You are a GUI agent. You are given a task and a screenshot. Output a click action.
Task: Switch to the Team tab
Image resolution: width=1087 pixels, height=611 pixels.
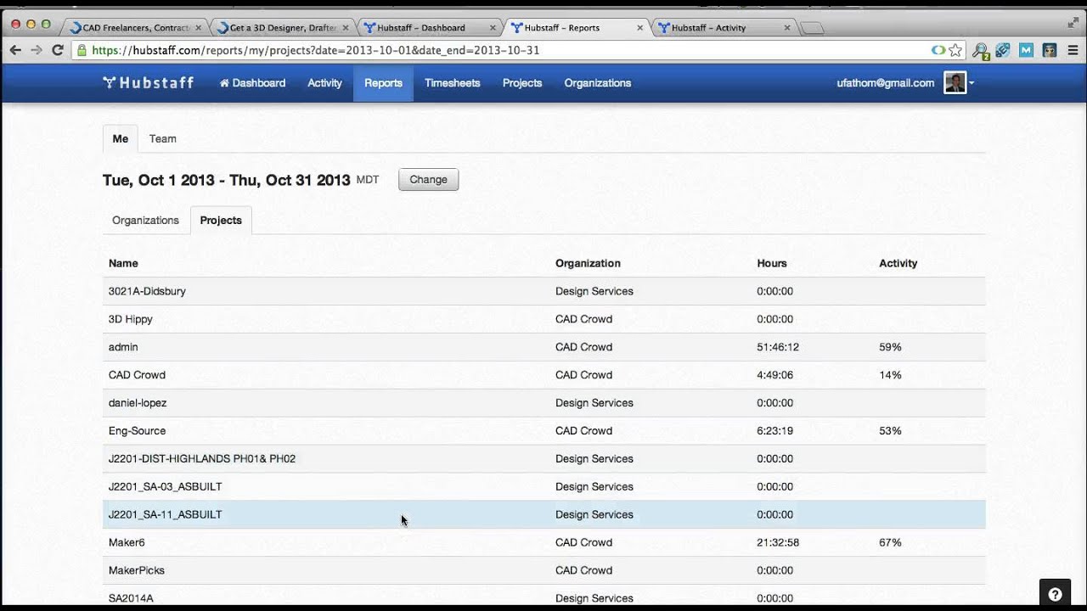tap(162, 138)
